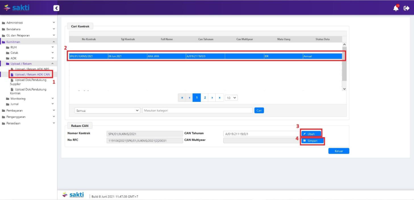The width and height of the screenshot is (414, 200).
Task: Go to the first page of results
Action: point(182,98)
